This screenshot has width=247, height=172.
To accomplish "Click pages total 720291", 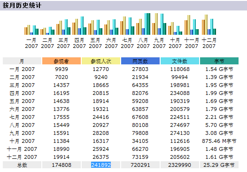I will pos(140,165).
